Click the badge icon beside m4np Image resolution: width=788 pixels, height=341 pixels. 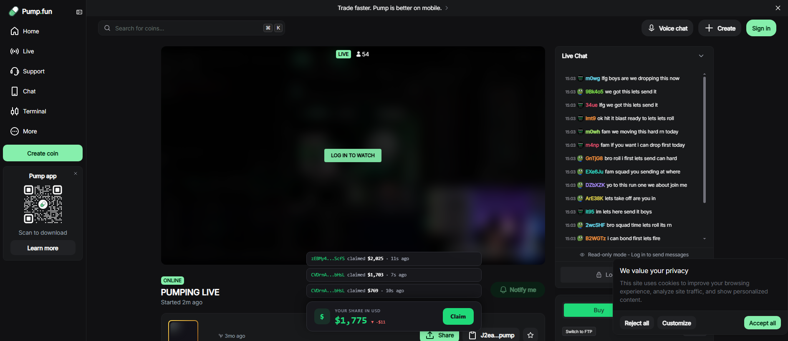pos(580,145)
